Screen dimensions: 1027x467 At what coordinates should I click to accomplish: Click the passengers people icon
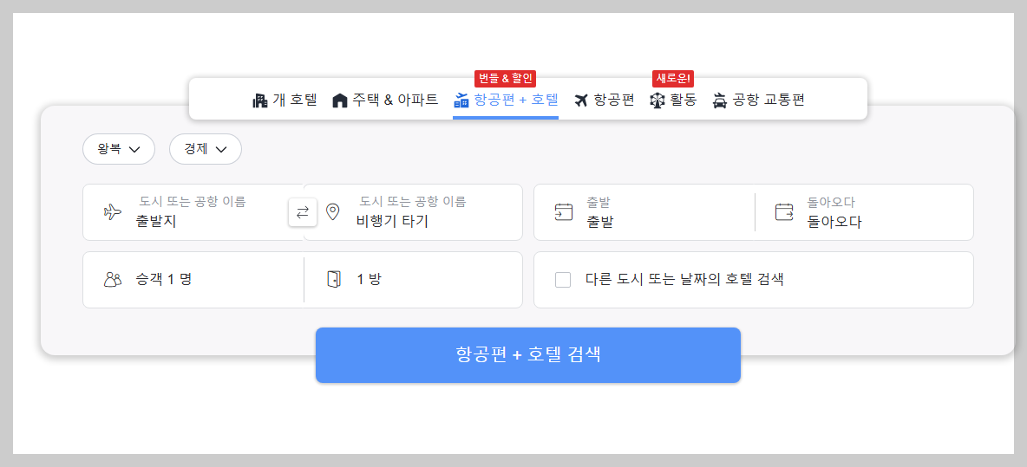[x=113, y=279]
